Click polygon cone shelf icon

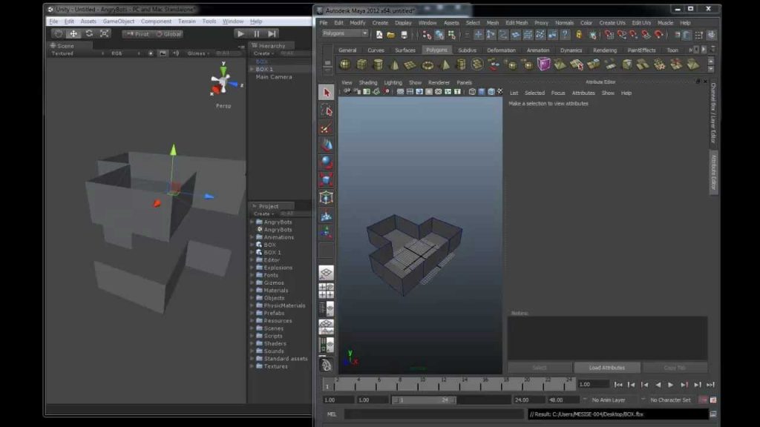(x=394, y=64)
